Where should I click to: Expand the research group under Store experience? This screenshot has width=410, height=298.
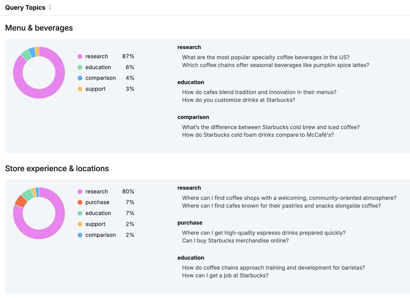coord(189,188)
